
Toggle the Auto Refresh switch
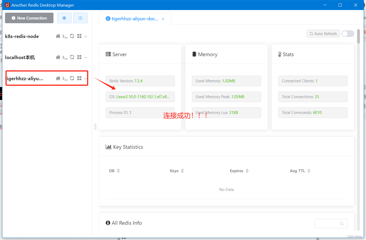point(348,33)
